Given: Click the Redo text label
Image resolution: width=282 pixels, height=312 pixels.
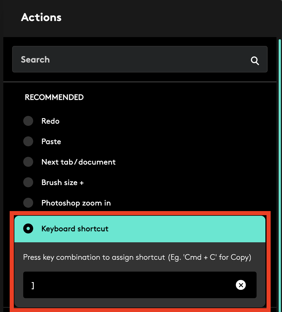Looking at the screenshot, I should [50, 121].
